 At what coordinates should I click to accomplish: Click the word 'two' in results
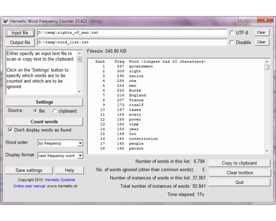[132, 134]
